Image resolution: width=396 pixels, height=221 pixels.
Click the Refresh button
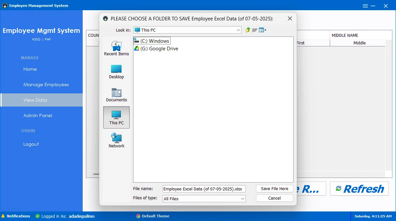click(360, 189)
